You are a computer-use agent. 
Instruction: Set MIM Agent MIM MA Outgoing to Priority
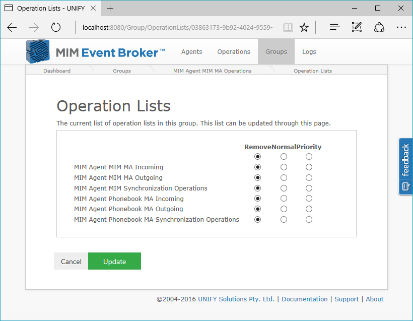309,177
